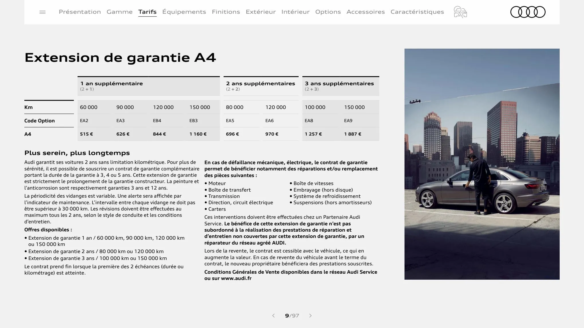Viewport: 584px width, 328px height.
Task: Open the Intérieur tab
Action: click(x=295, y=12)
